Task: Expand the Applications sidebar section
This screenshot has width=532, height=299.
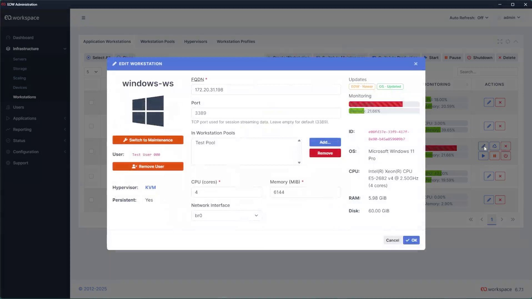Action: coord(65,118)
